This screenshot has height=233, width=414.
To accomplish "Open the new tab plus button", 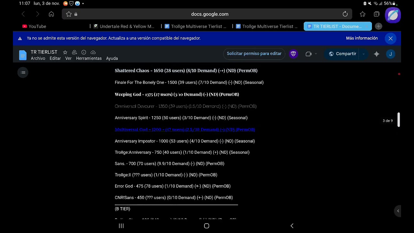I will (x=378, y=26).
